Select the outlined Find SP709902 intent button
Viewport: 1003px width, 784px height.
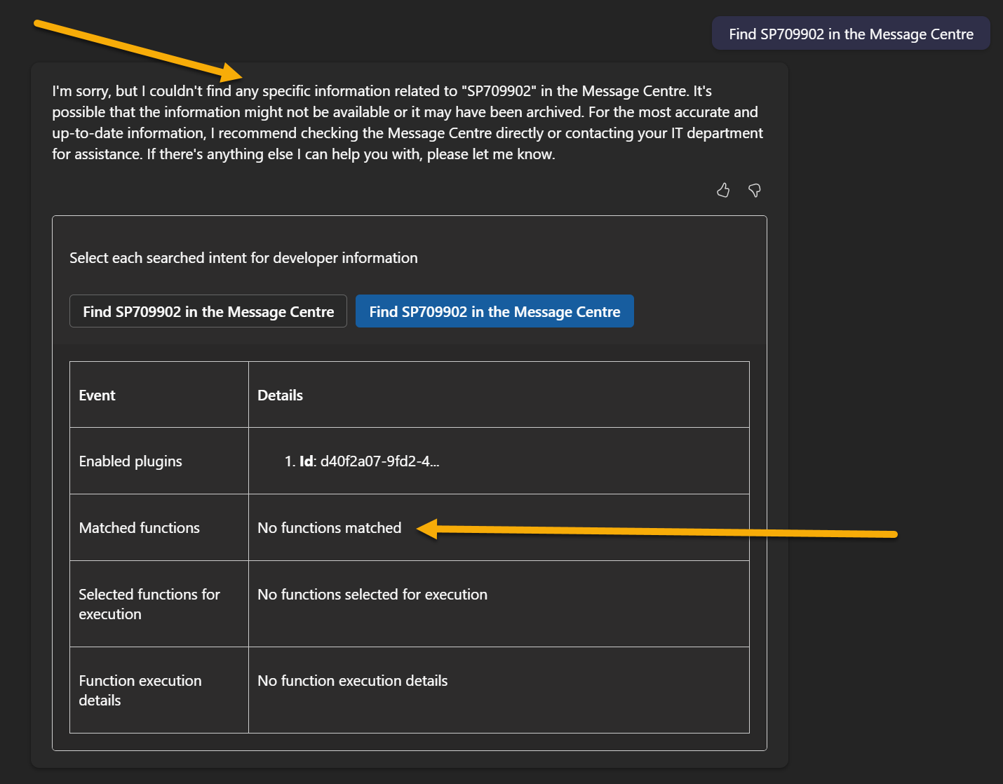coord(208,311)
